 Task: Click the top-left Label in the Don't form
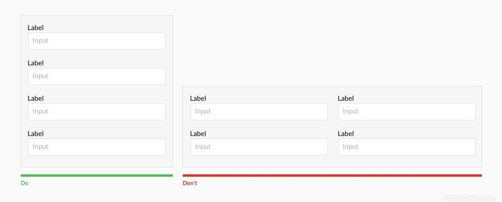tap(198, 98)
